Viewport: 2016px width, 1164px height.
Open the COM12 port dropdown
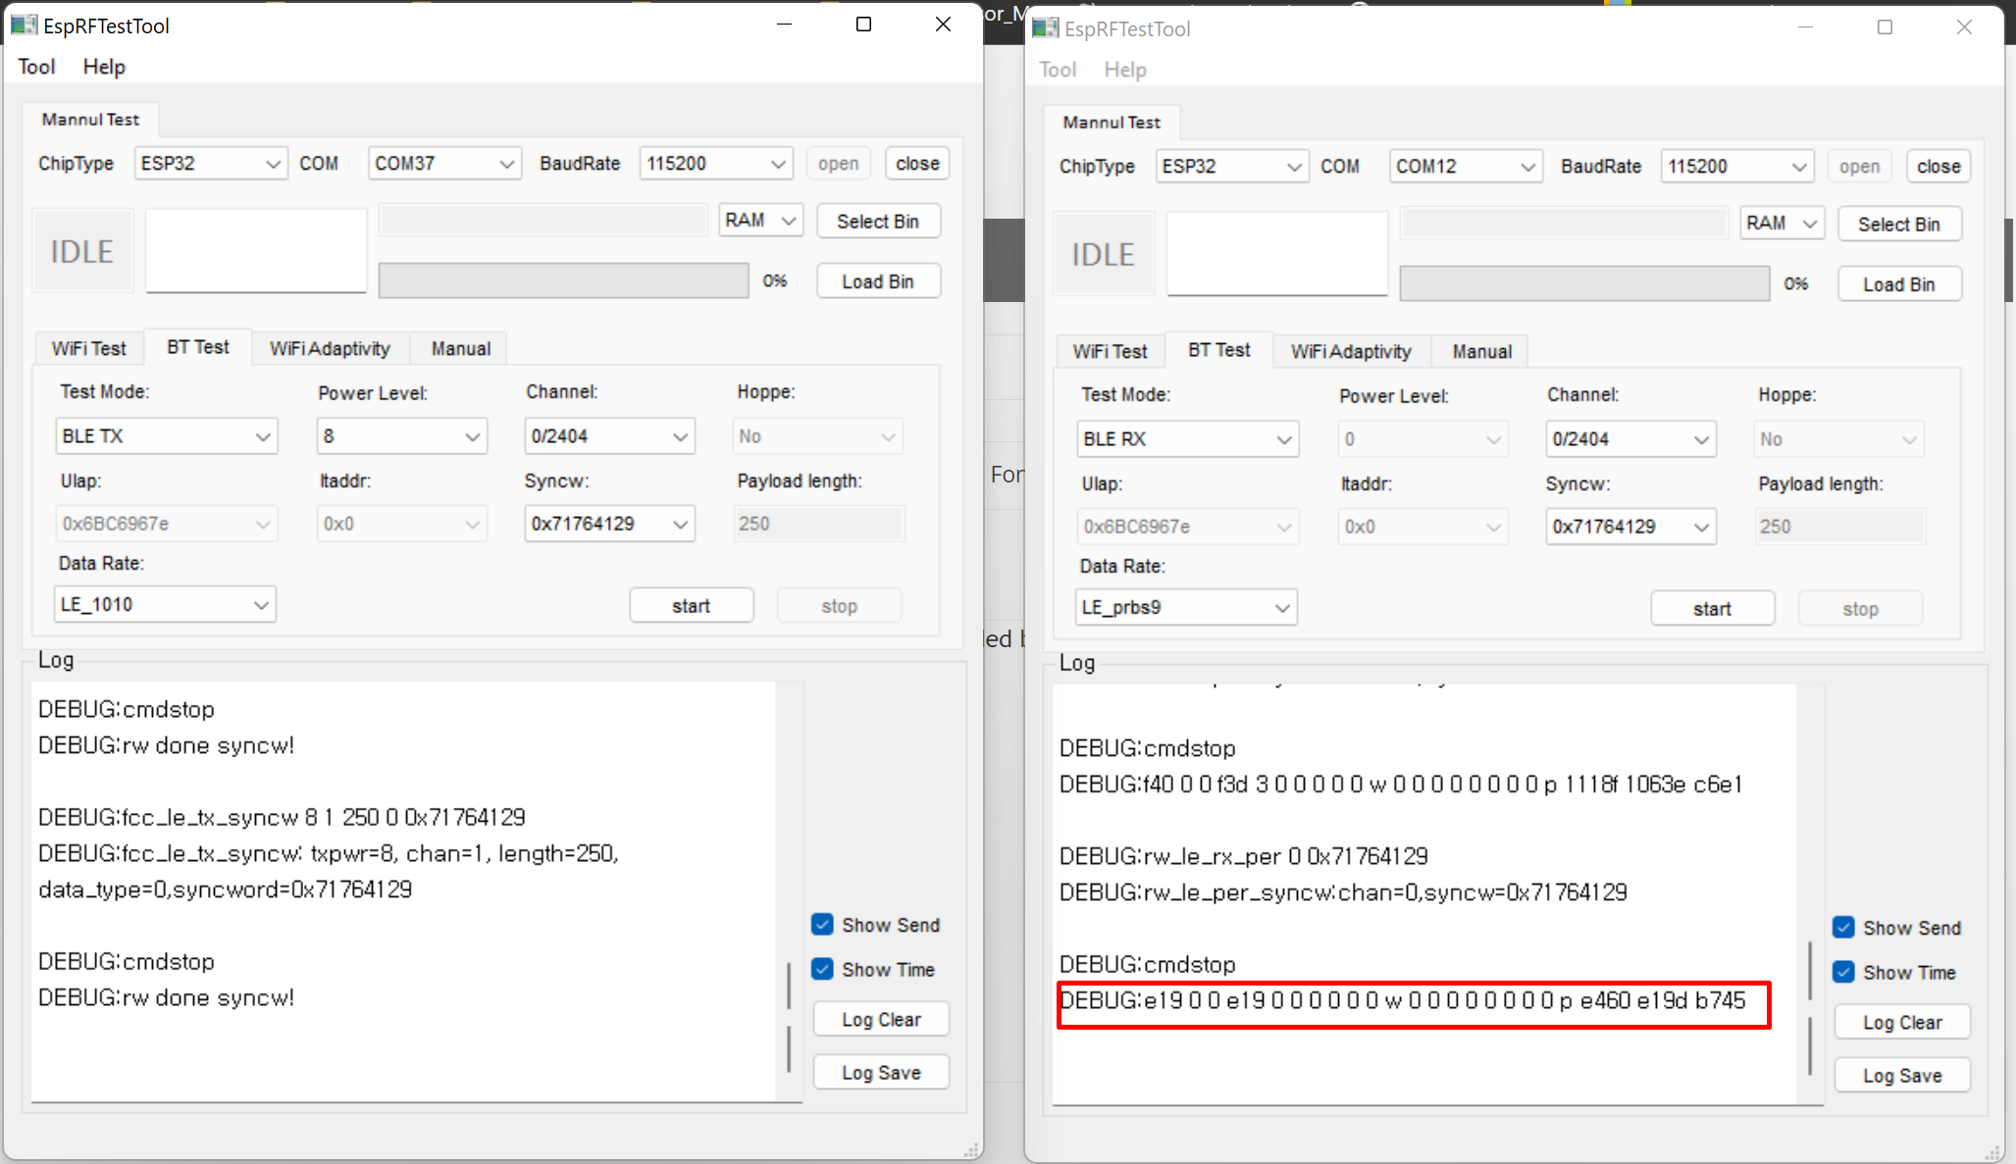pyautogui.click(x=1466, y=167)
